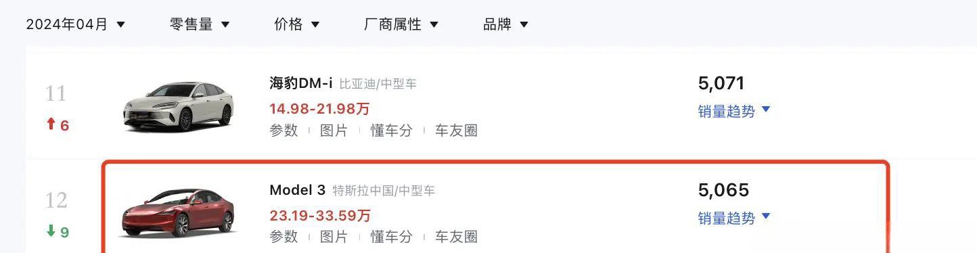Open 参数 for Model 3
The image size is (977, 253).
click(283, 237)
